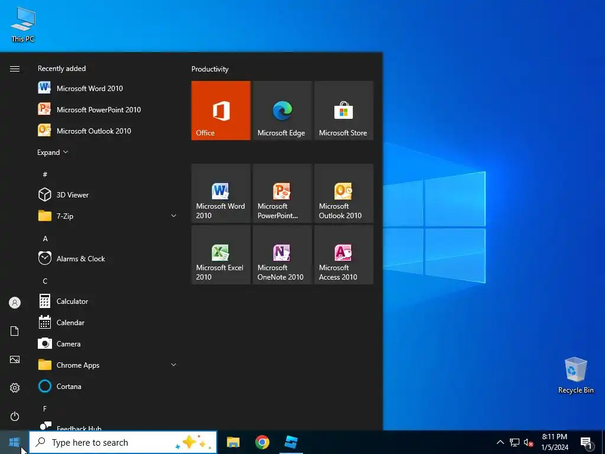Expand the Start menu hamburger button
Viewport: 605px width, 454px height.
click(15, 69)
